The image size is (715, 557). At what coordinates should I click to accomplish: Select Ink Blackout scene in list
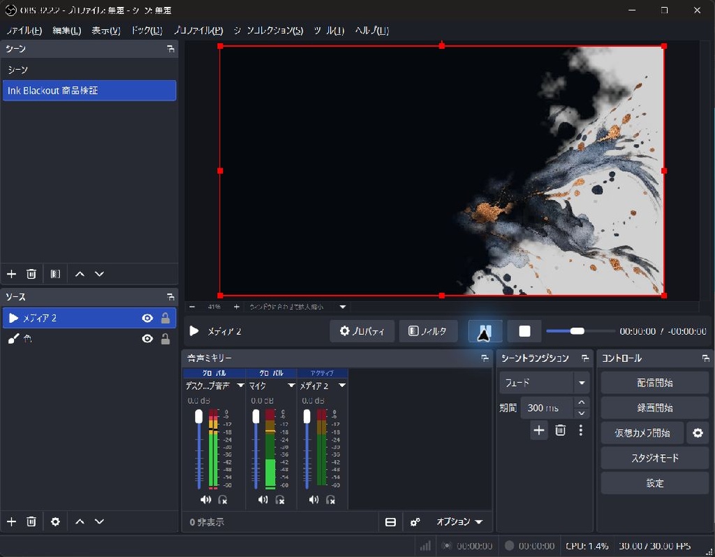(89, 90)
